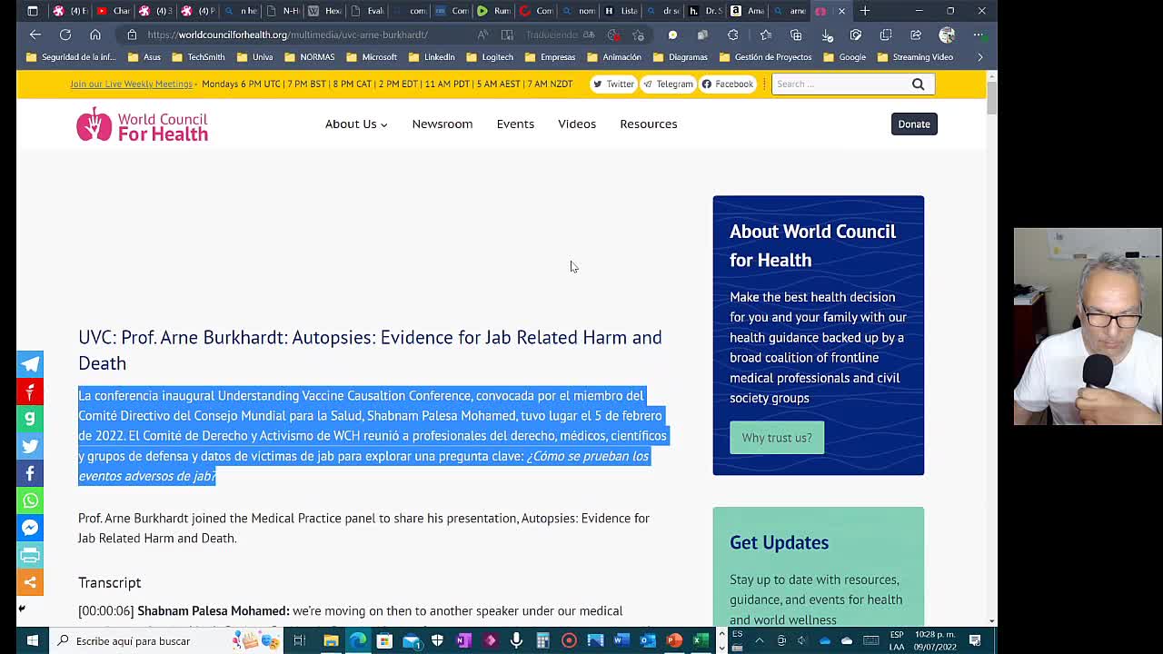The image size is (1163, 654).
Task: Open Word from taskbar
Action: coord(621,640)
